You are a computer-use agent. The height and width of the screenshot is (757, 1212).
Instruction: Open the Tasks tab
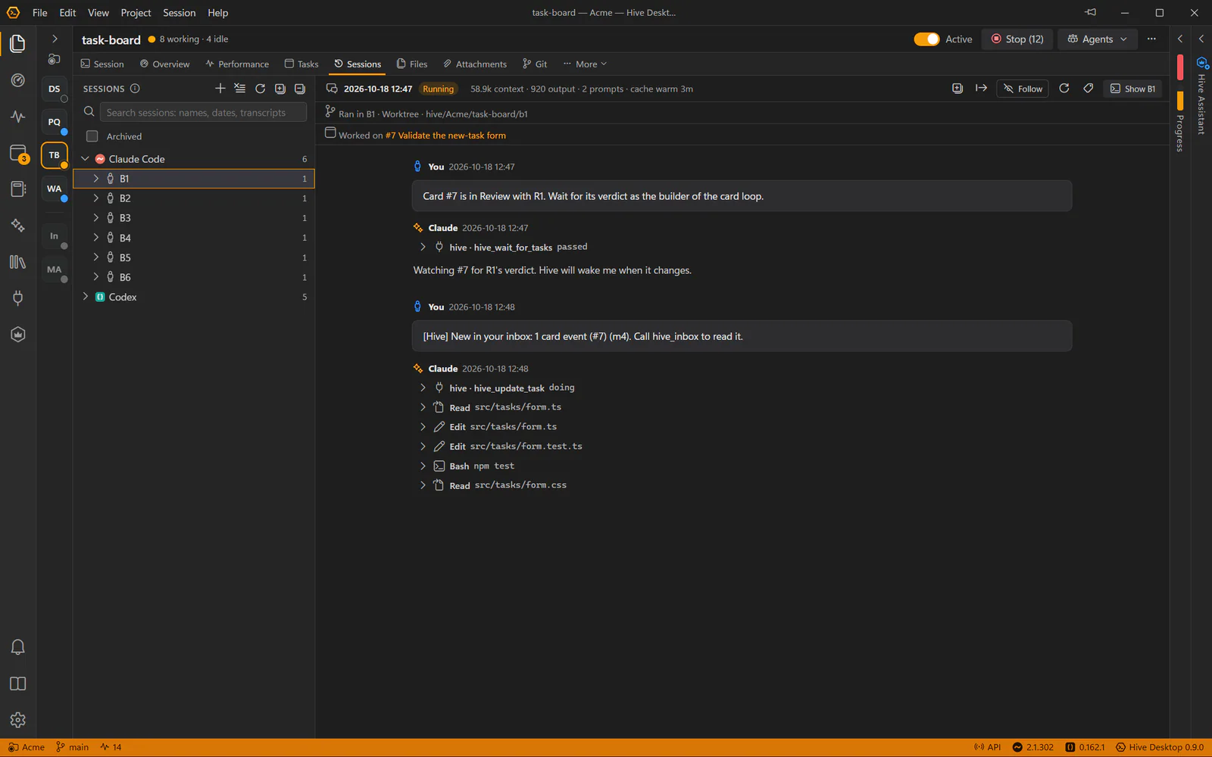(301, 64)
